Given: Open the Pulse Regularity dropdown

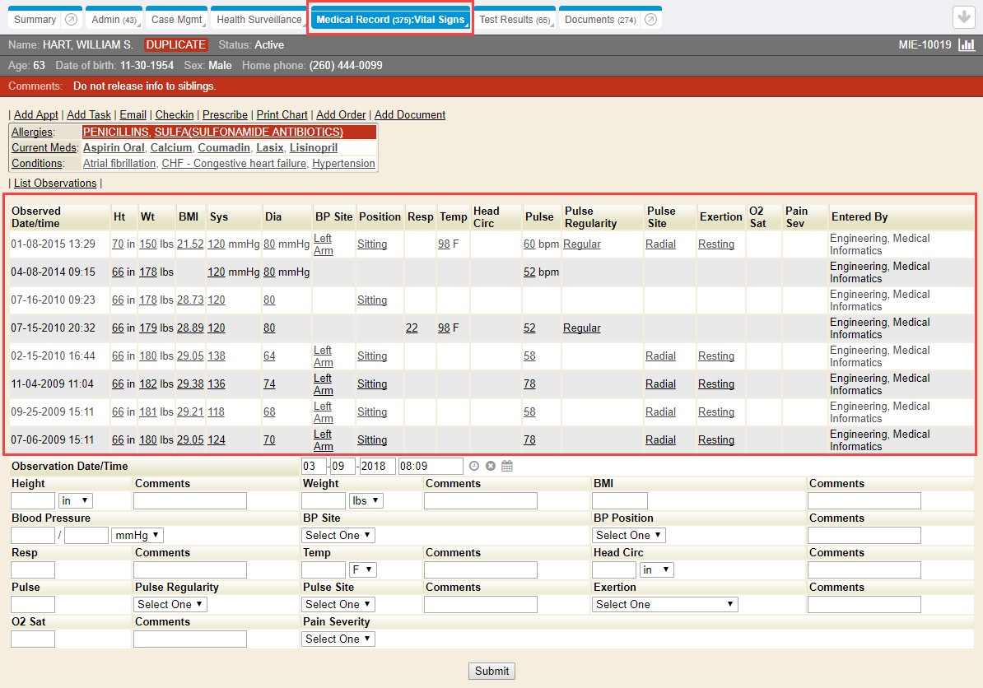Looking at the screenshot, I should 170,605.
